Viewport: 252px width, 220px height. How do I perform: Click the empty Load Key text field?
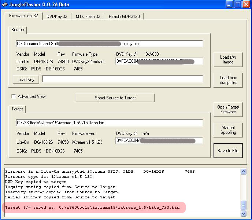click(x=122, y=79)
